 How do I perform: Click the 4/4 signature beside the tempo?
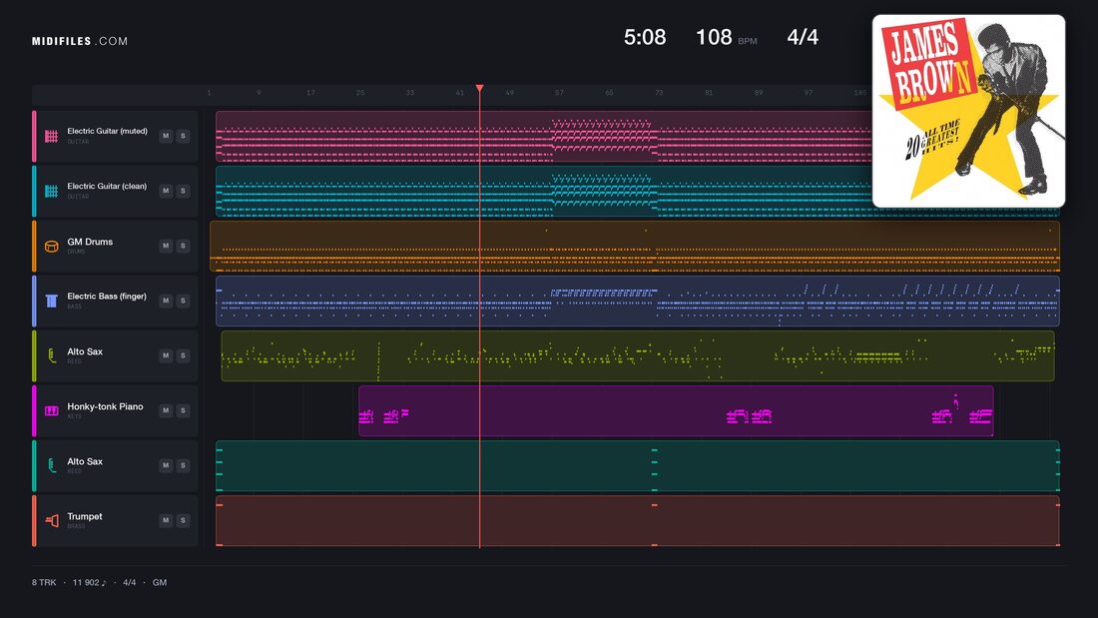[x=803, y=37]
